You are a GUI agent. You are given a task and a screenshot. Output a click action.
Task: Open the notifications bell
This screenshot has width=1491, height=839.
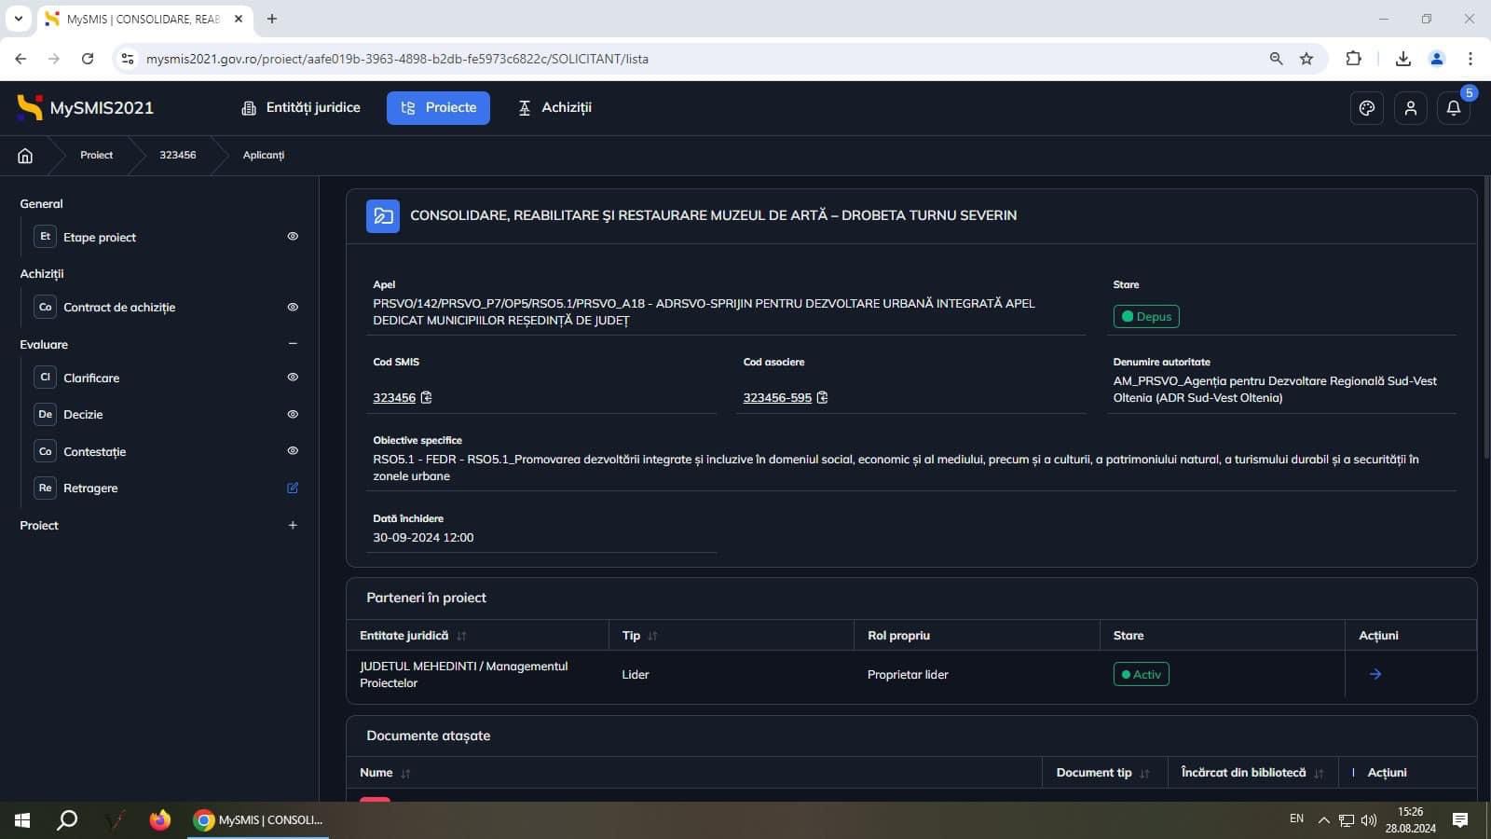[x=1454, y=108]
